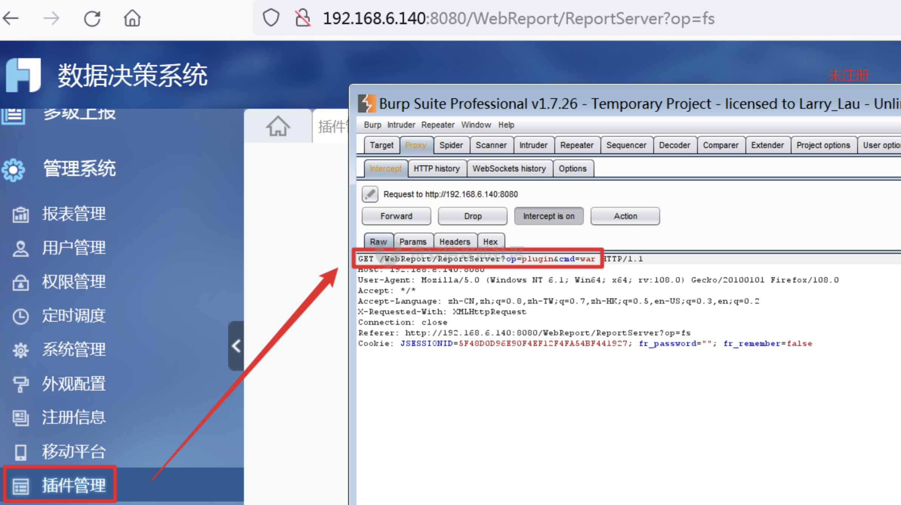Open 系统管理 in the sidebar

click(x=74, y=349)
